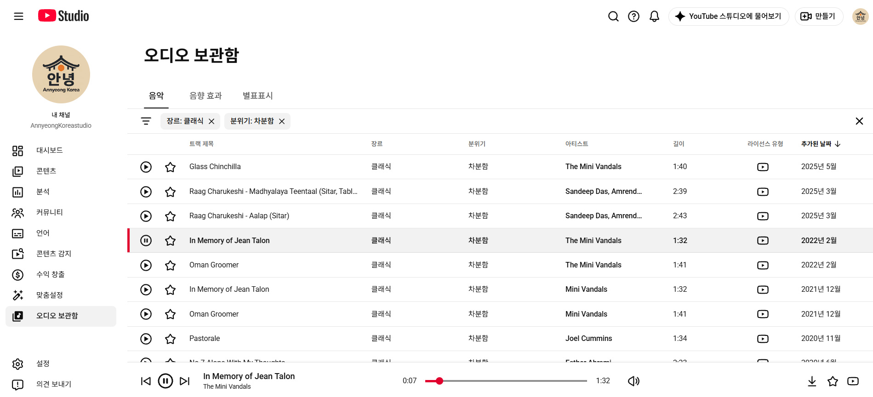873x397 pixels.
Task: Click the playback progress slider
Action: coord(506,381)
